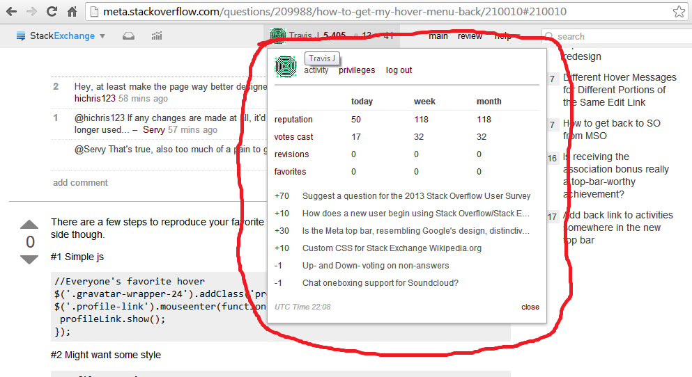692x377 pixels.
Task: Click the favorites row label
Action: [x=290, y=172]
